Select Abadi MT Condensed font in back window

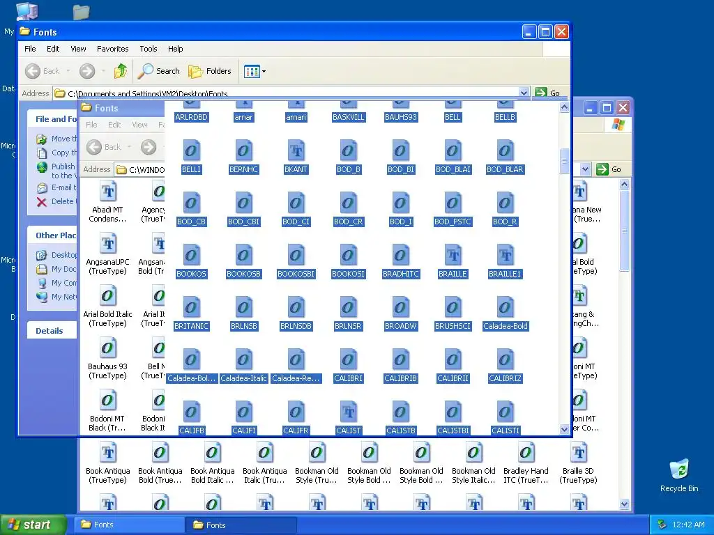(108, 192)
